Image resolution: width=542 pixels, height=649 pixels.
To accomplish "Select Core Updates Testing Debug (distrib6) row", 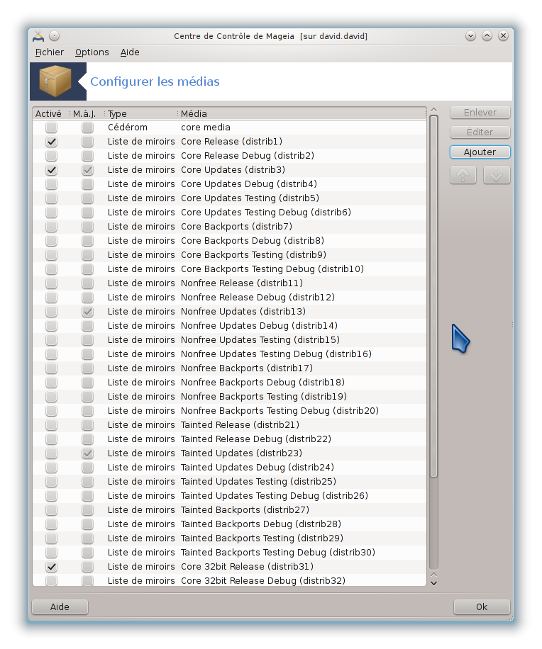I will point(230,213).
